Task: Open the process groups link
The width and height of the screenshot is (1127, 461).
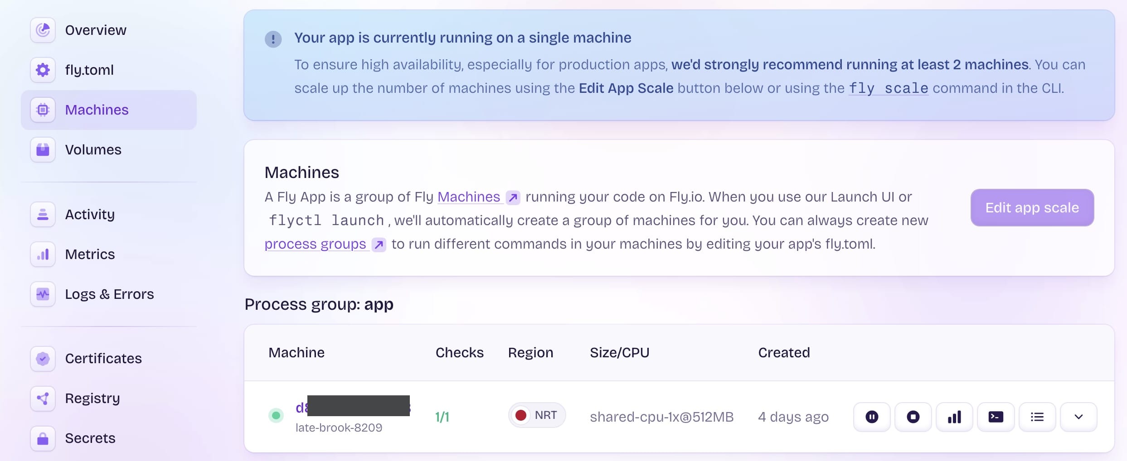Action: pos(315,244)
